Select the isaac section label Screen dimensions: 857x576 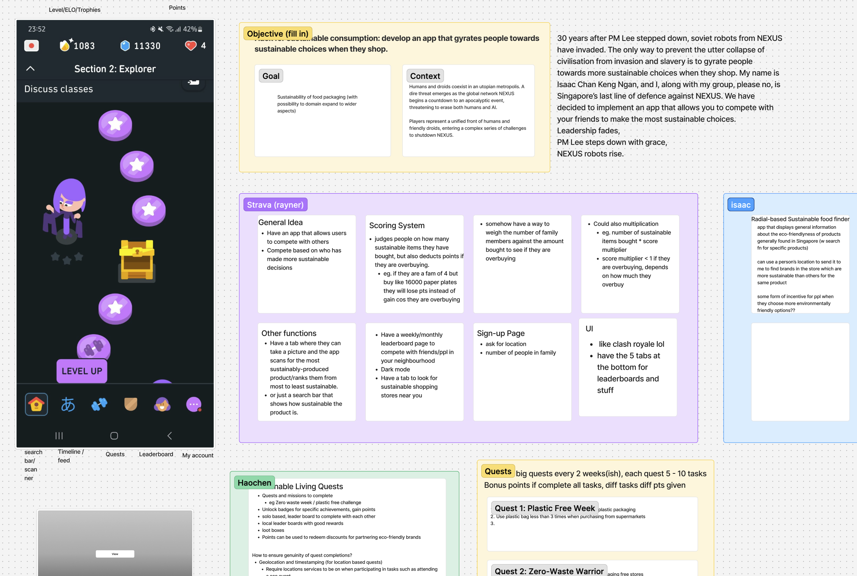pos(740,204)
